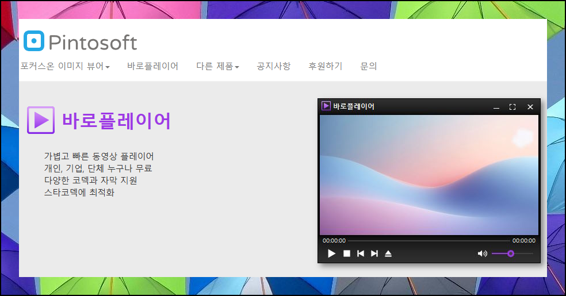
Task: Click the total duration time on right
Action: pyautogui.click(x=524, y=240)
